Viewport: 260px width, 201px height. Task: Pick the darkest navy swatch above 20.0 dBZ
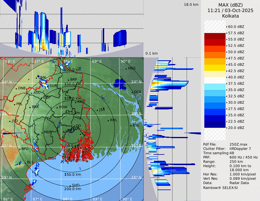pos(215,125)
